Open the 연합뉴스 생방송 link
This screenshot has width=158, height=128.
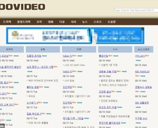tap(144, 87)
